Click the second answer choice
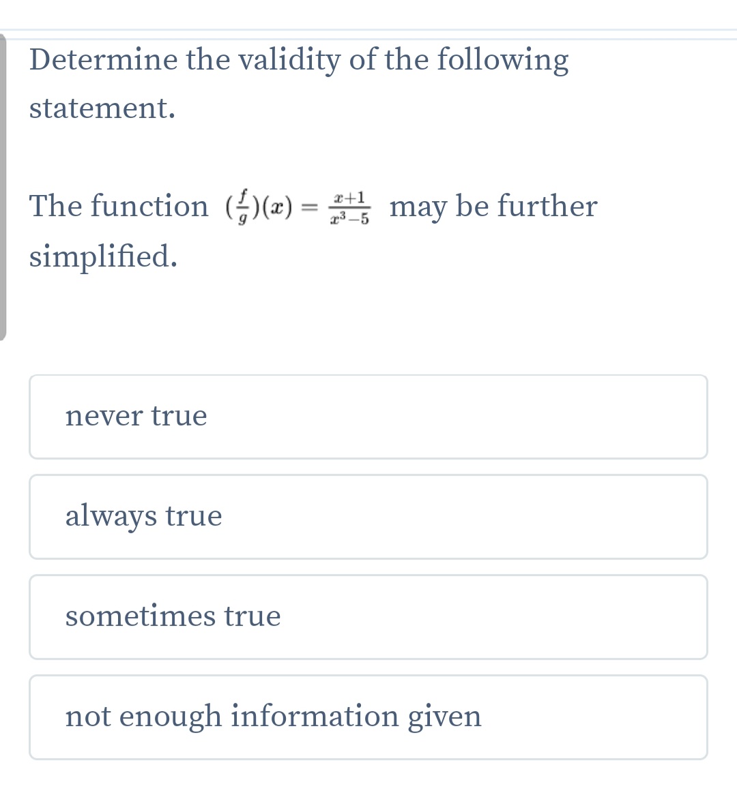 [369, 517]
